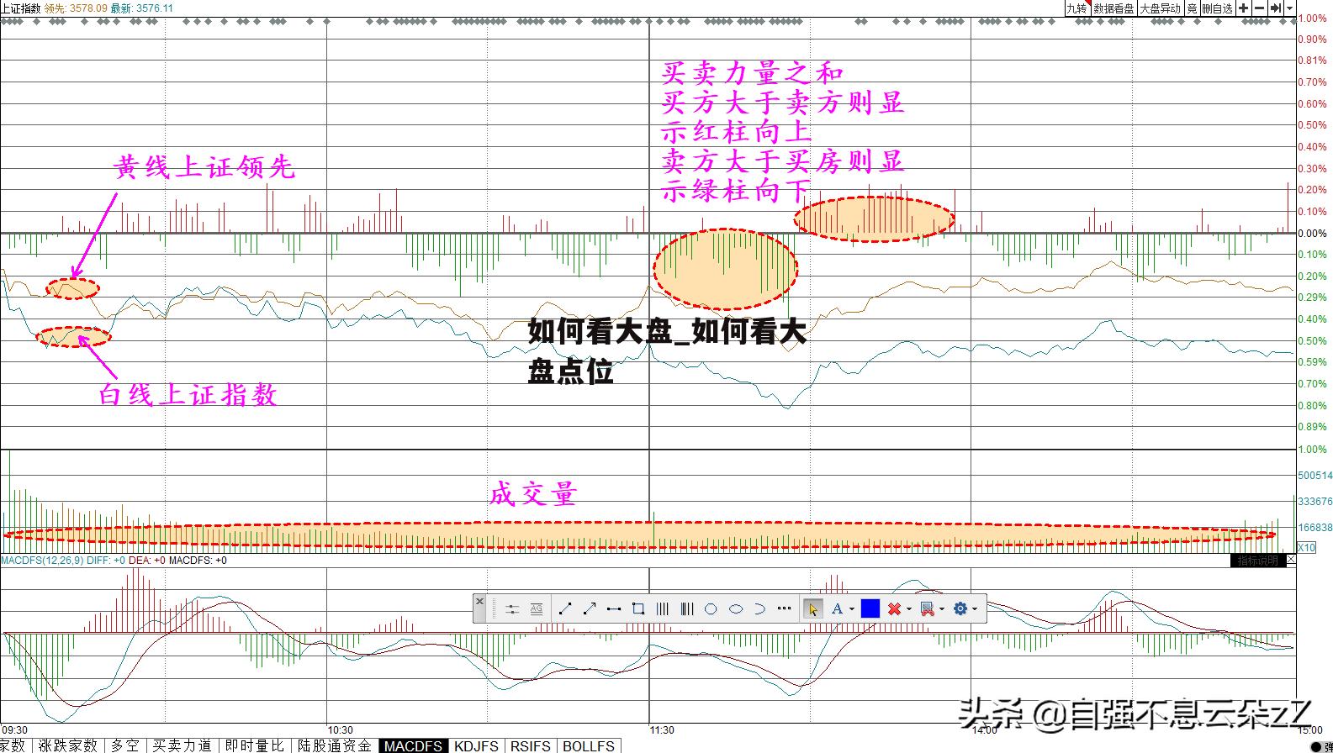Select the arrow line drawing tool
The image size is (1333, 753).
click(590, 608)
